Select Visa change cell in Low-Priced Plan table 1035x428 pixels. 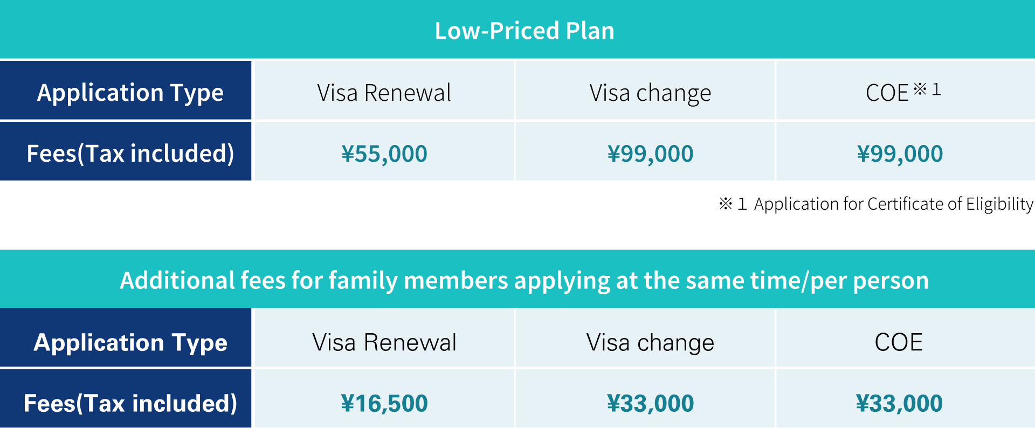[650, 92]
